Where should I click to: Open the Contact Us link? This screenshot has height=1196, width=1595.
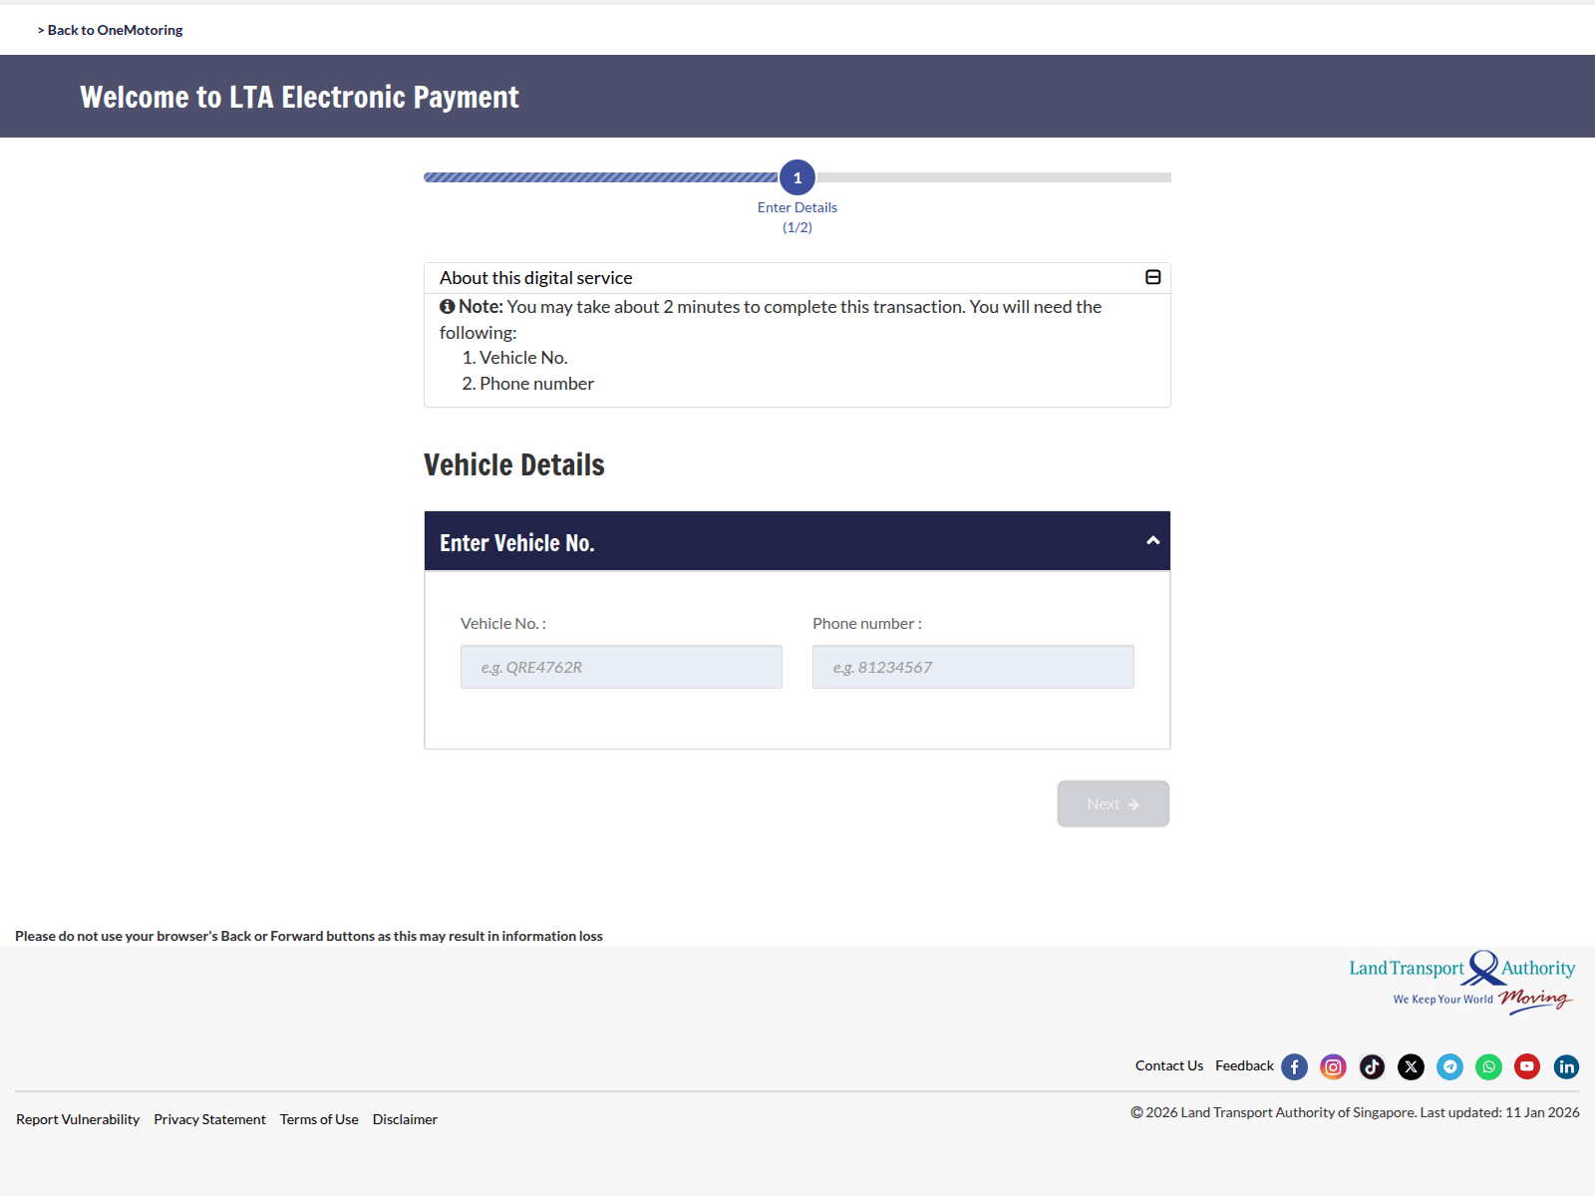point(1169,1065)
